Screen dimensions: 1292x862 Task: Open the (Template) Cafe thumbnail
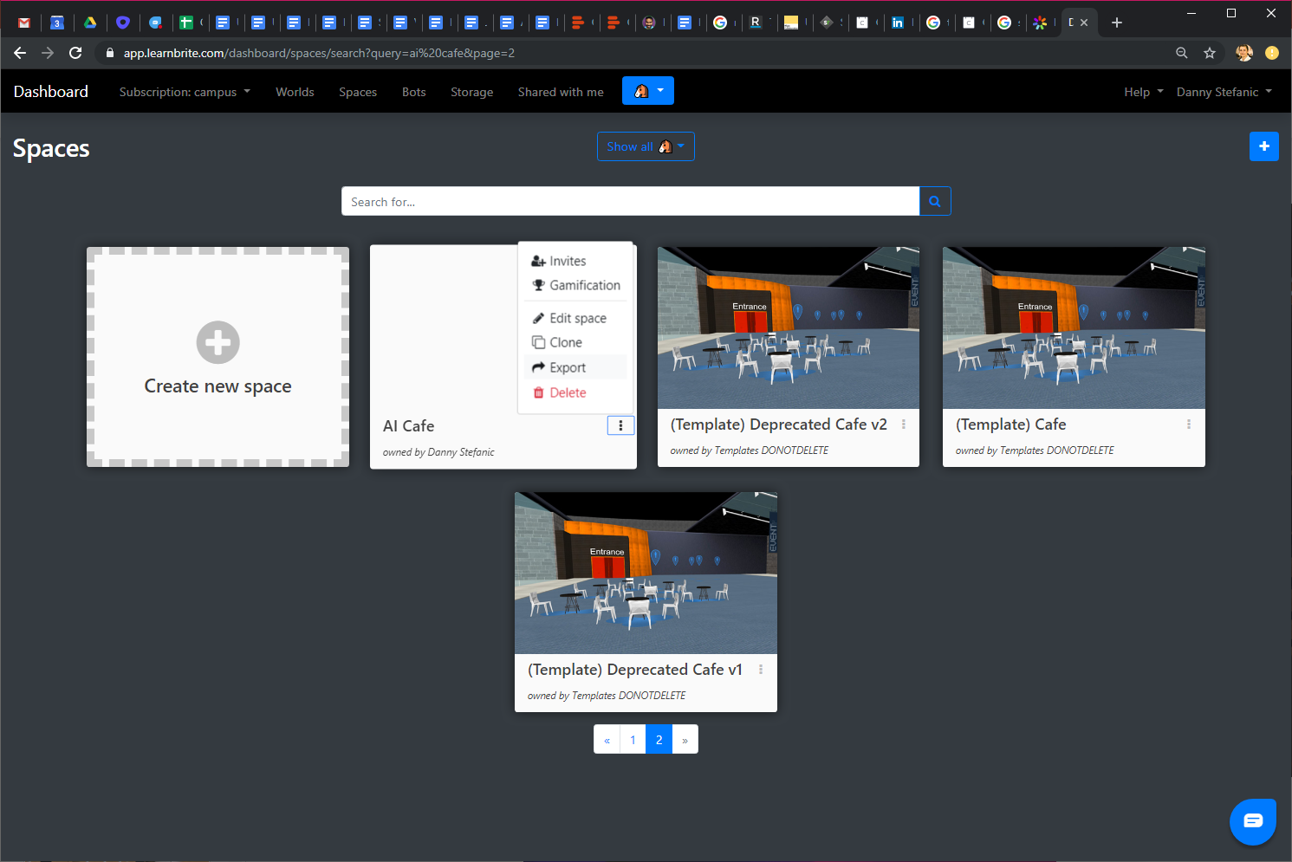coord(1074,327)
